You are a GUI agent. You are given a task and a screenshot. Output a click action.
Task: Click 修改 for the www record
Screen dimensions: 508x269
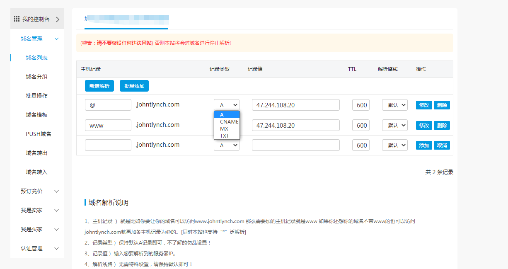[424, 125]
